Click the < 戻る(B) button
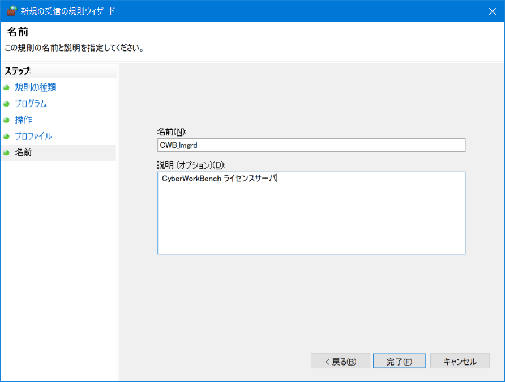Viewport: 505px width, 382px height. [340, 361]
